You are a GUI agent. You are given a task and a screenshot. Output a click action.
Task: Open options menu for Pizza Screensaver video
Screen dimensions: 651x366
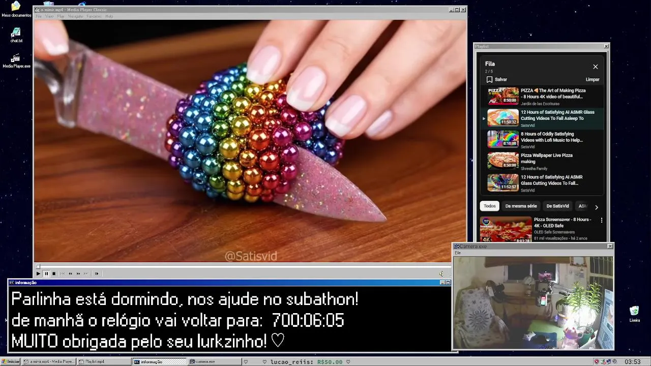[602, 220]
